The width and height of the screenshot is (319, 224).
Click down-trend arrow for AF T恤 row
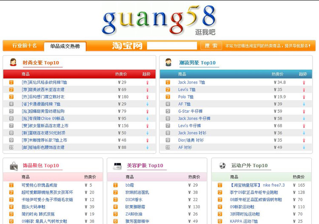[304, 104]
